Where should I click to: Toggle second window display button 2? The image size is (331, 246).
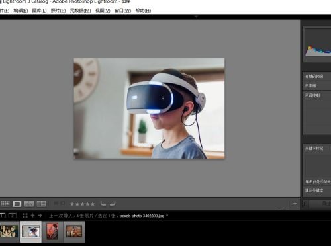[13, 216]
